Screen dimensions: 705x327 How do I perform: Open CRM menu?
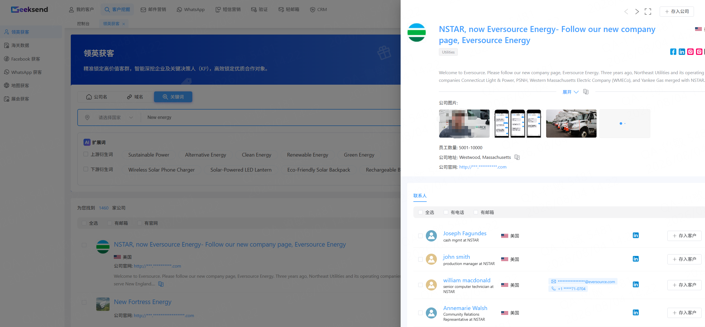click(318, 9)
